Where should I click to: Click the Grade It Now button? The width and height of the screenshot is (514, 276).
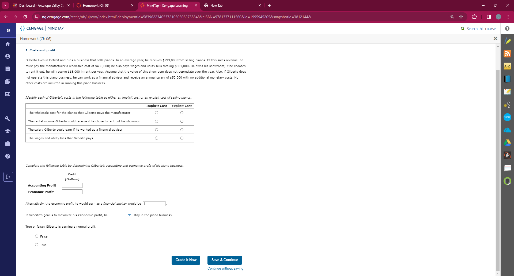(186, 260)
